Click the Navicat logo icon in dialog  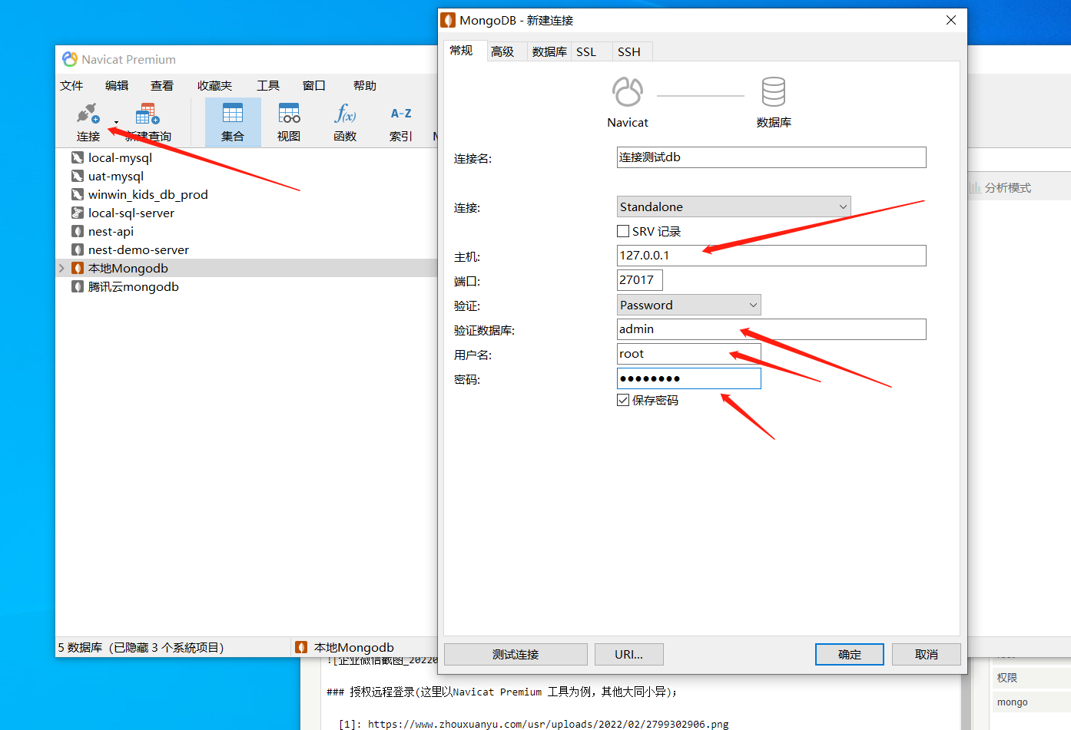(x=628, y=91)
